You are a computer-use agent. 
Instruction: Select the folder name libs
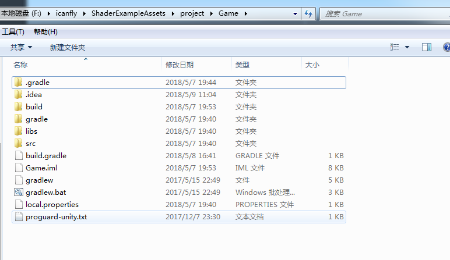(x=31, y=131)
